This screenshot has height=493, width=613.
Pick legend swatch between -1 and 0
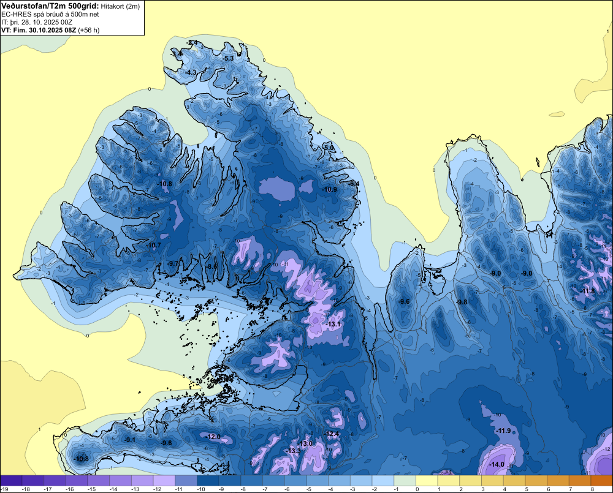[x=405, y=480]
